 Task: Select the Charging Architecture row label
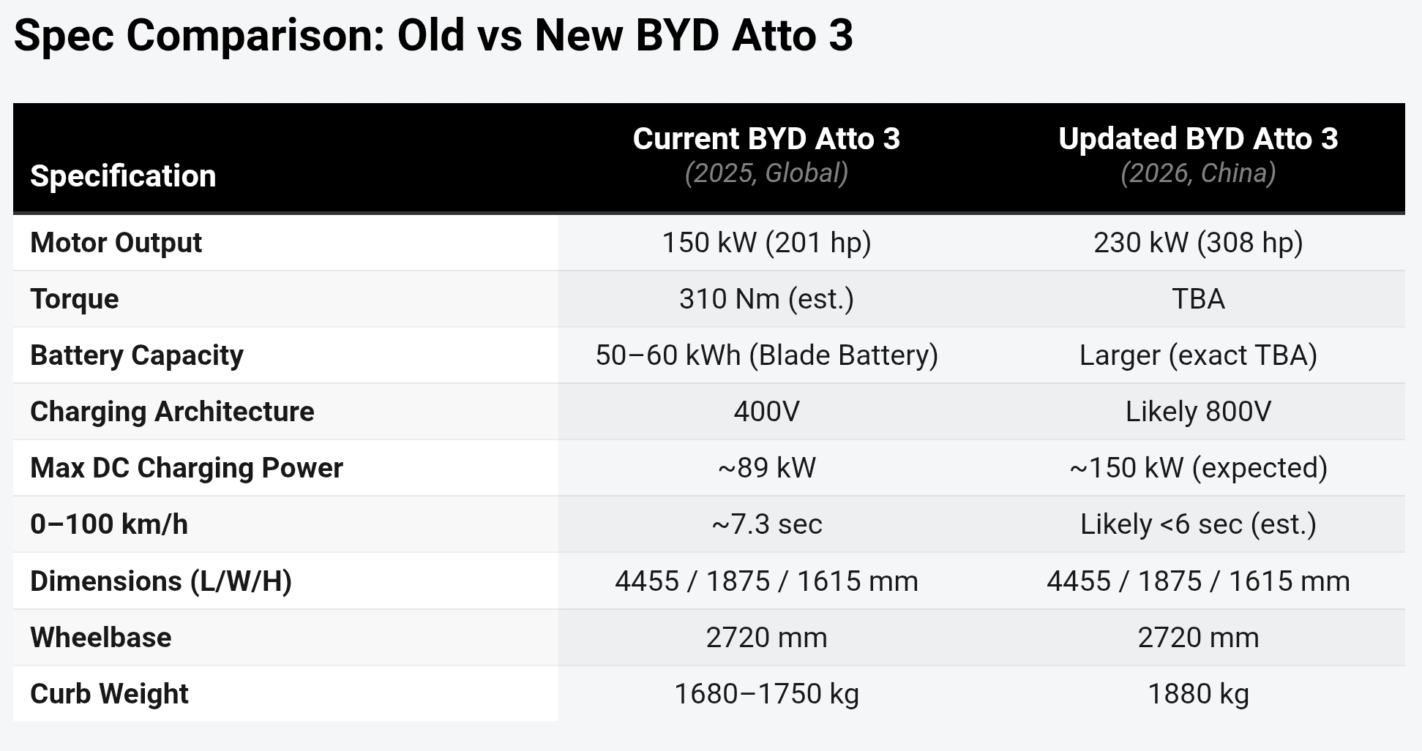pos(172,412)
